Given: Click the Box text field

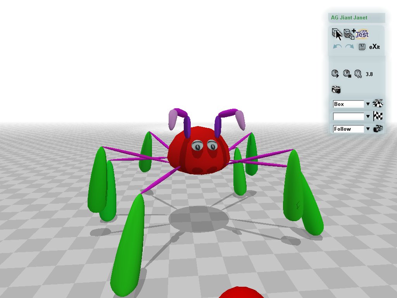Looking at the screenshot, I should coord(348,104).
